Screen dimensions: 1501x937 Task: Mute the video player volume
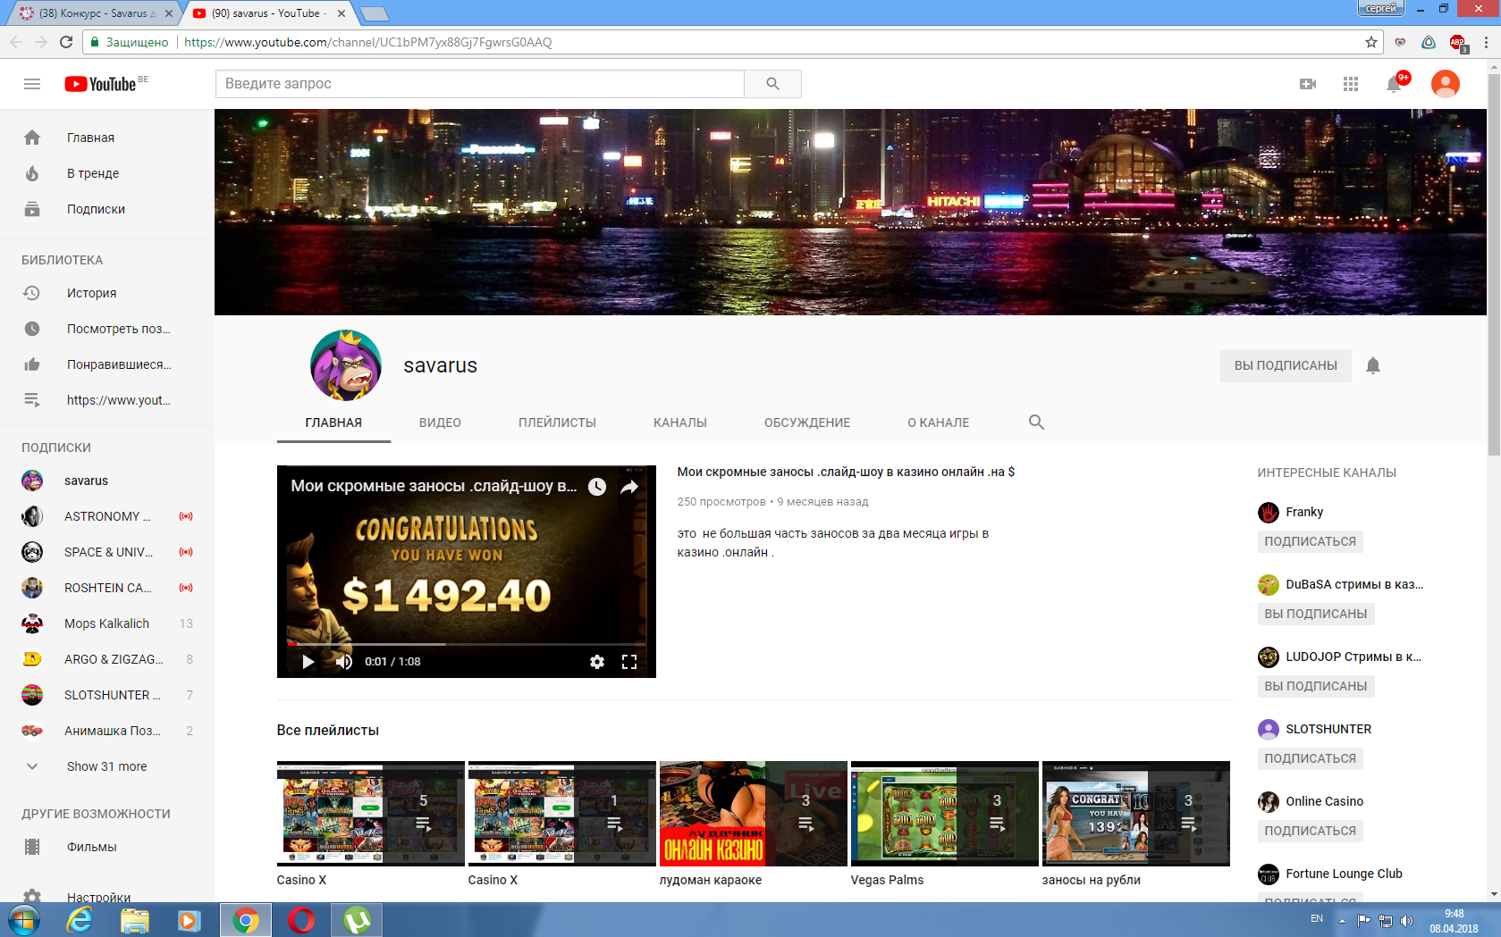pyautogui.click(x=344, y=662)
